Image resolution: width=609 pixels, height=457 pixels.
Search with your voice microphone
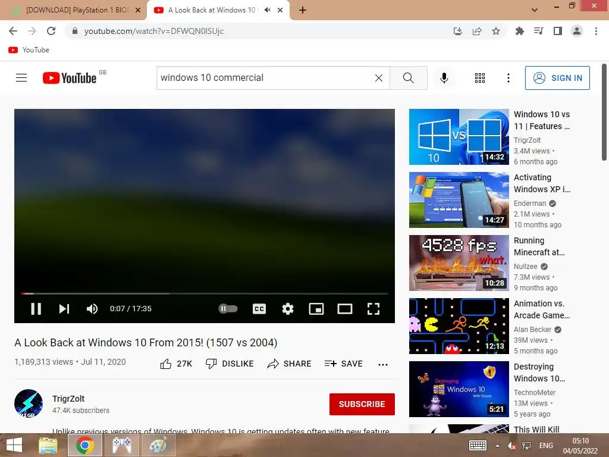tap(444, 78)
